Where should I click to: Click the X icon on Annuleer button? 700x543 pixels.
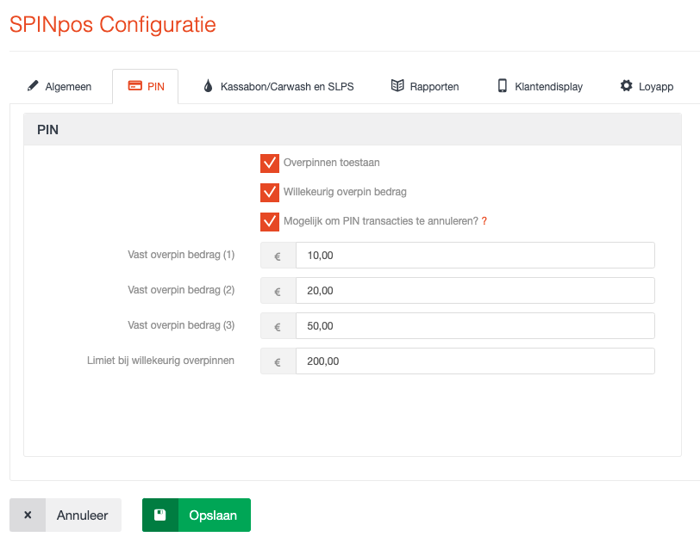[x=28, y=515]
